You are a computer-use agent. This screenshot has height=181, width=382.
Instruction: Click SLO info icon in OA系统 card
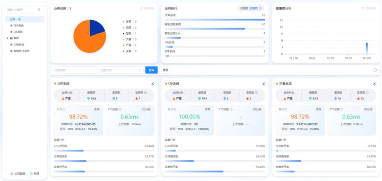[x=174, y=109]
